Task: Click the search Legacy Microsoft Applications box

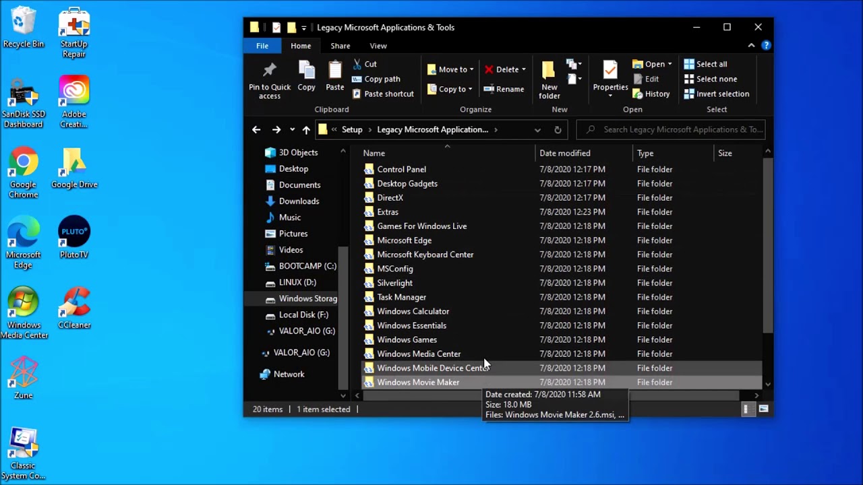Action: [671, 129]
